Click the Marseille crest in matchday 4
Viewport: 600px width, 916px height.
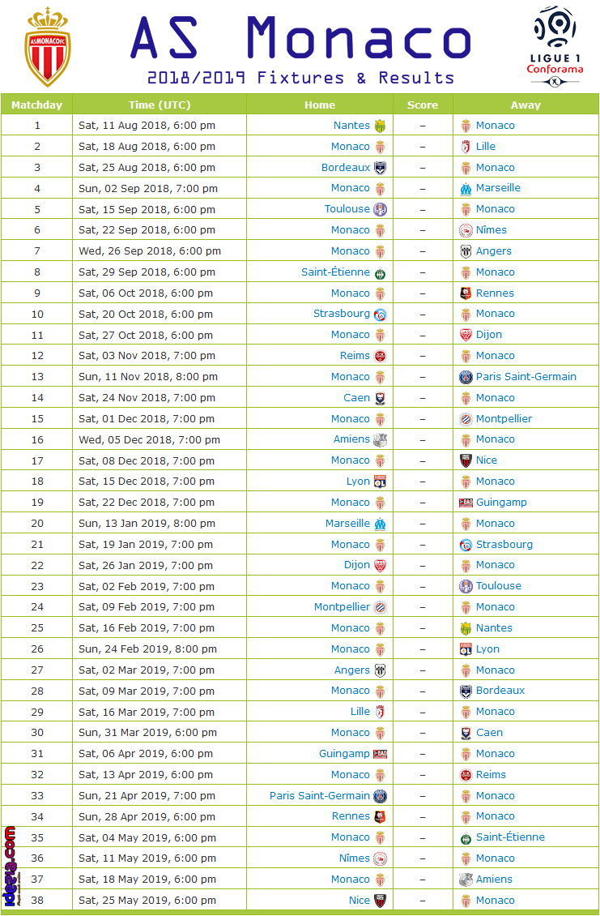[466, 188]
